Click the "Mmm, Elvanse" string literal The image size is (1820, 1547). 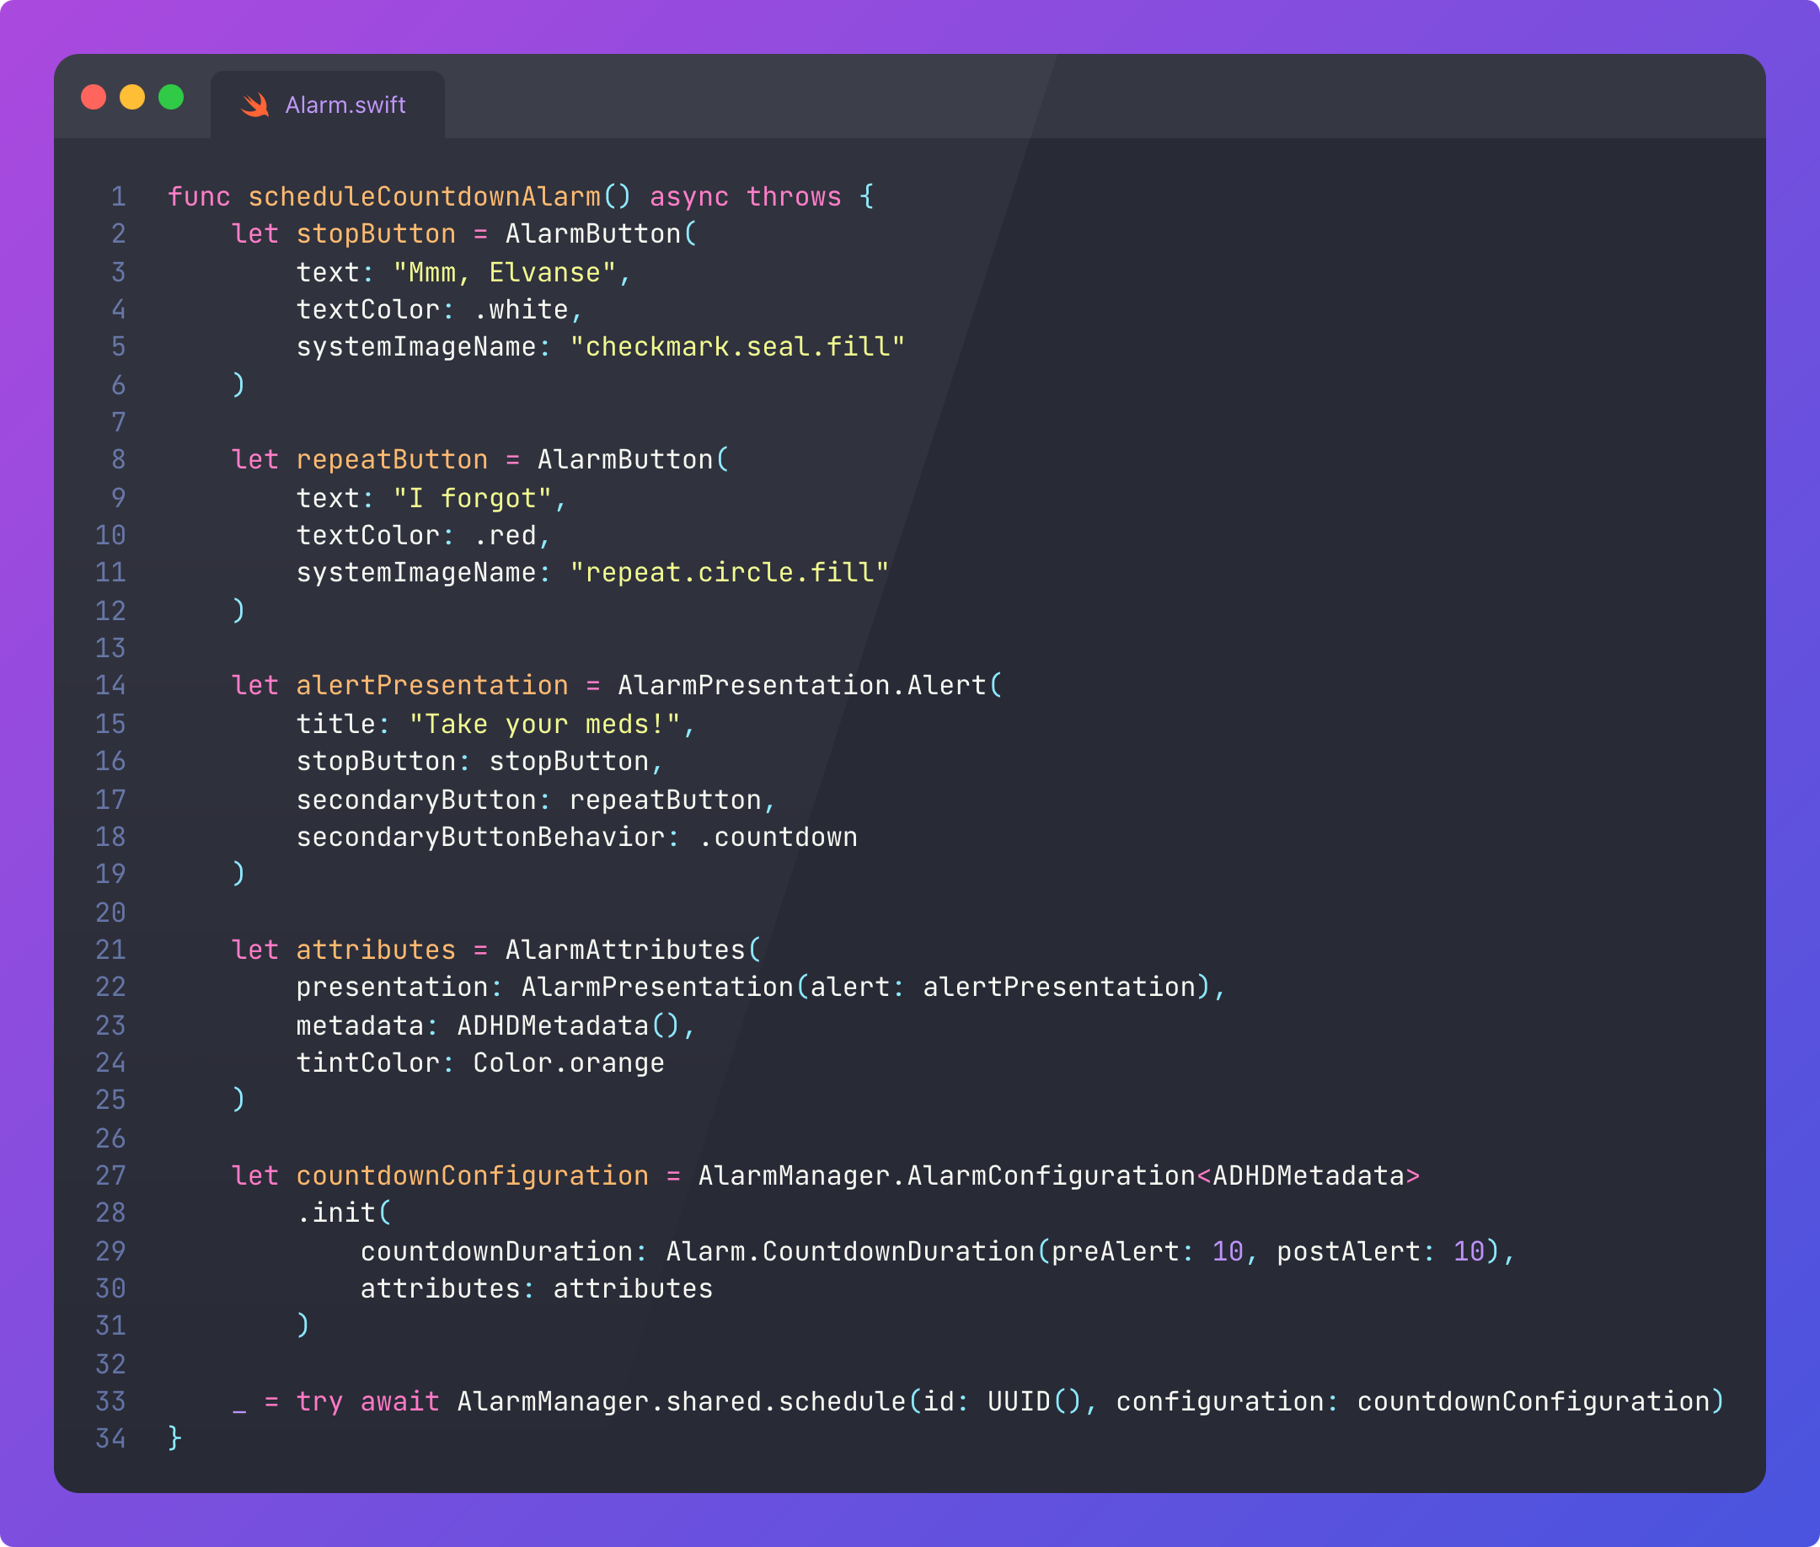pos(505,273)
